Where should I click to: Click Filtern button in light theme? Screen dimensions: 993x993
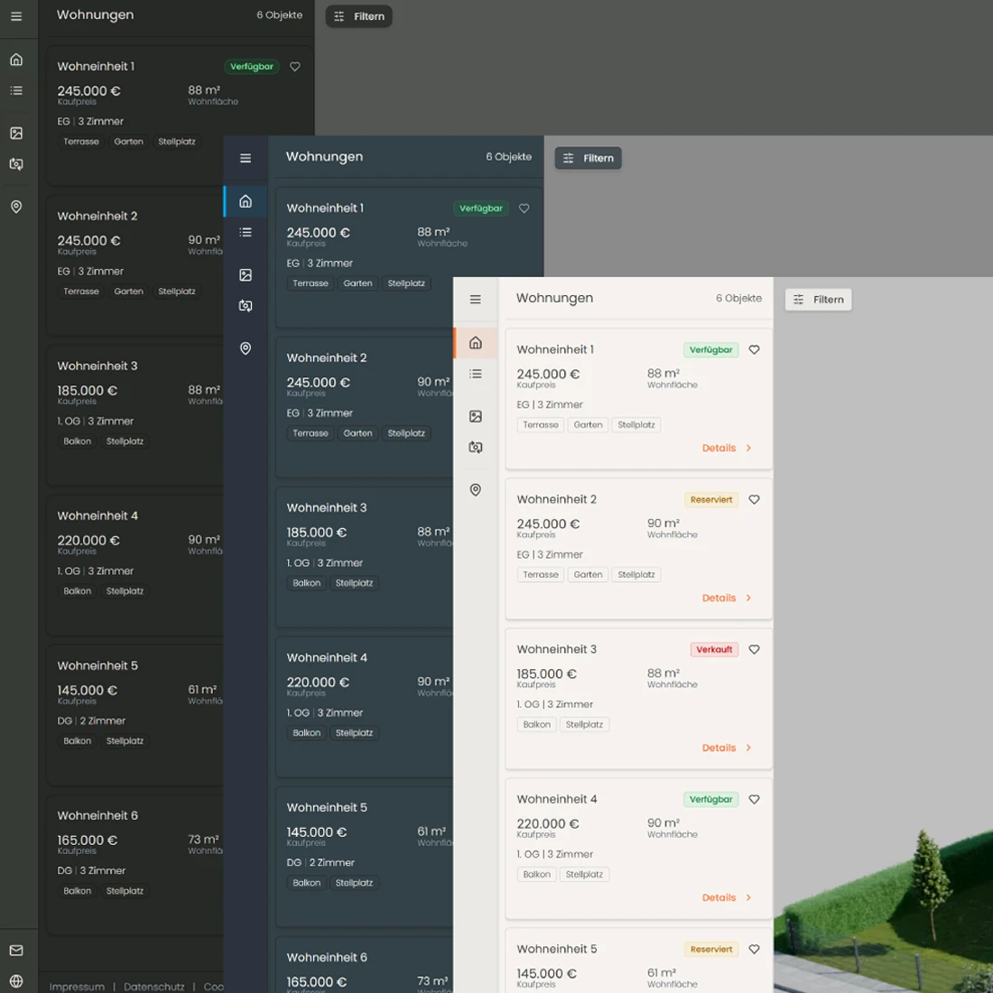(818, 300)
